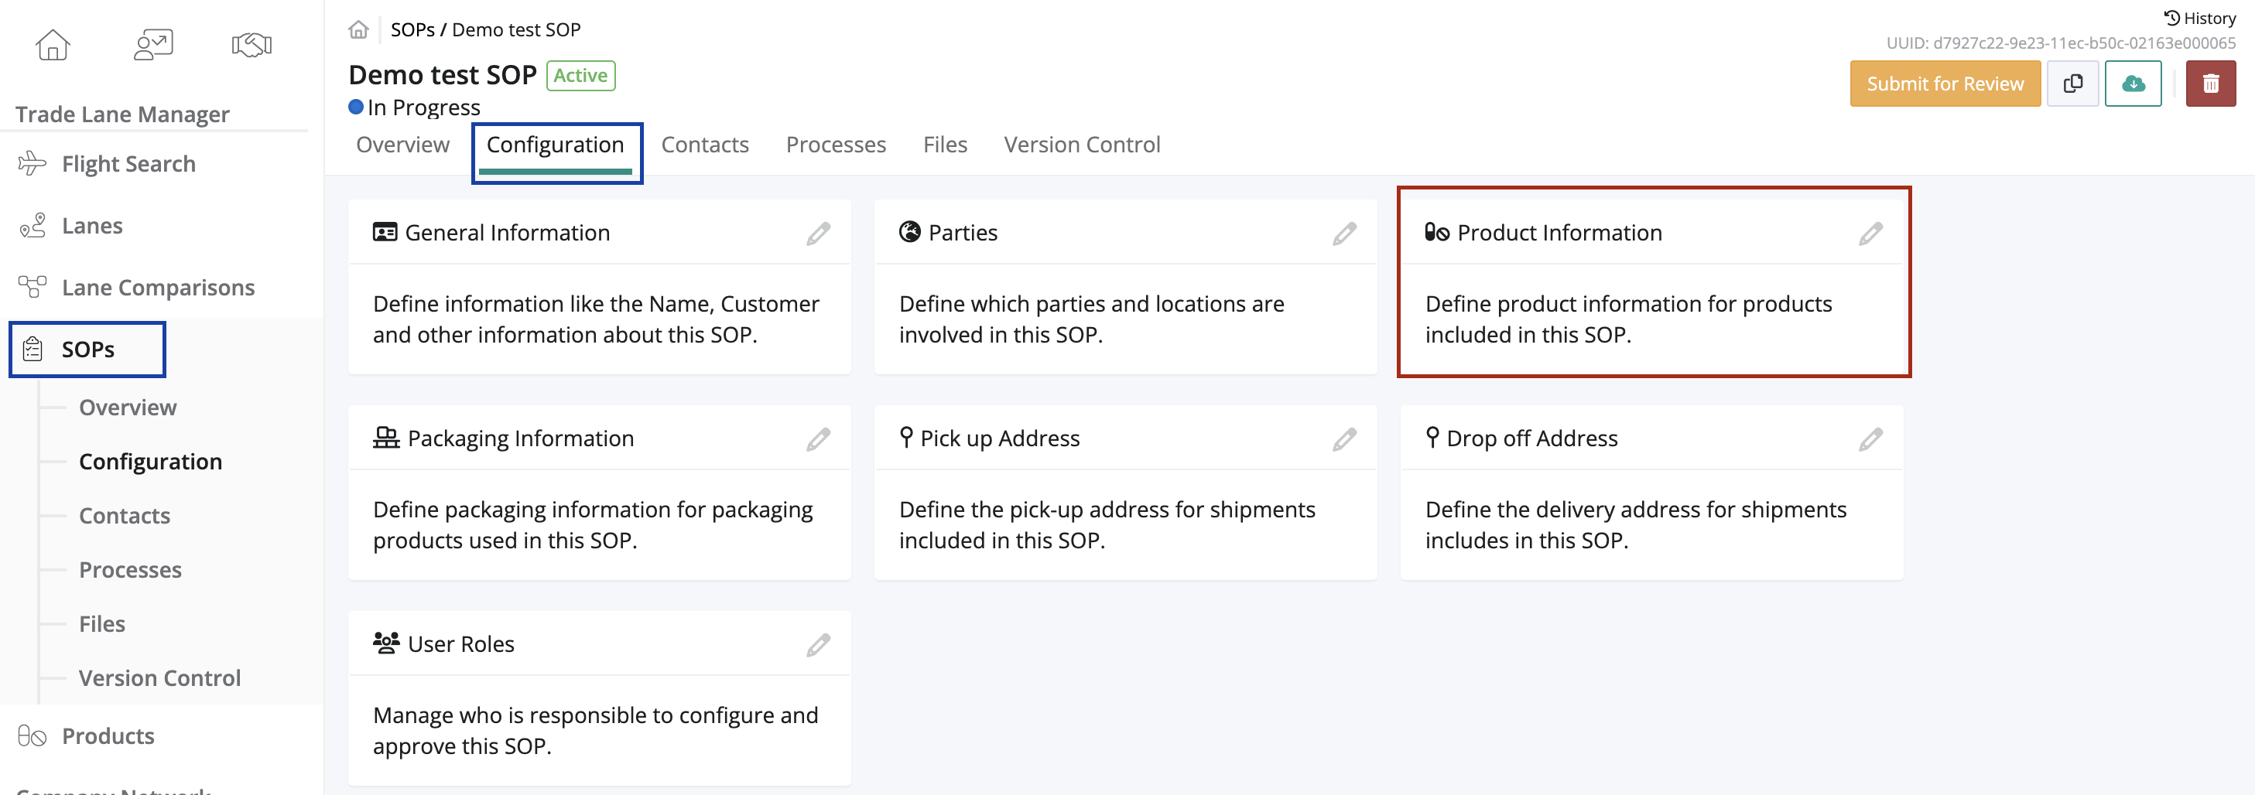This screenshot has width=2255, height=795.
Task: Open Flight Search in sidebar
Action: coord(128,163)
